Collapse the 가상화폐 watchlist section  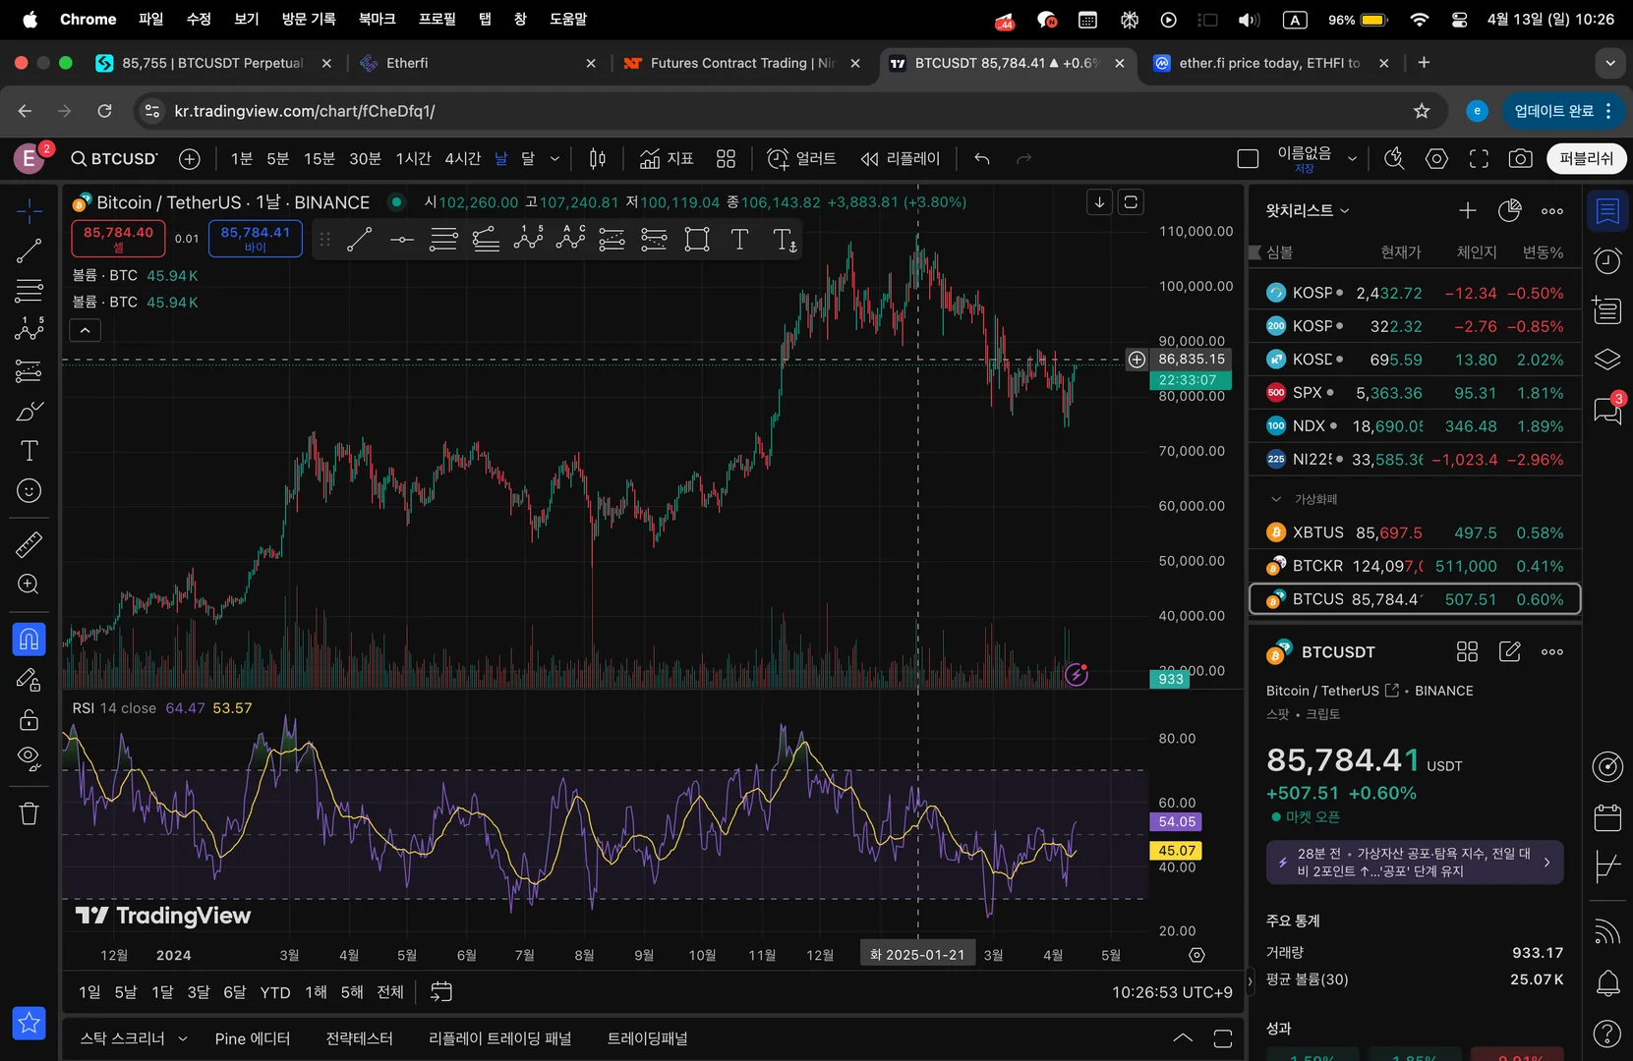pos(1276,499)
